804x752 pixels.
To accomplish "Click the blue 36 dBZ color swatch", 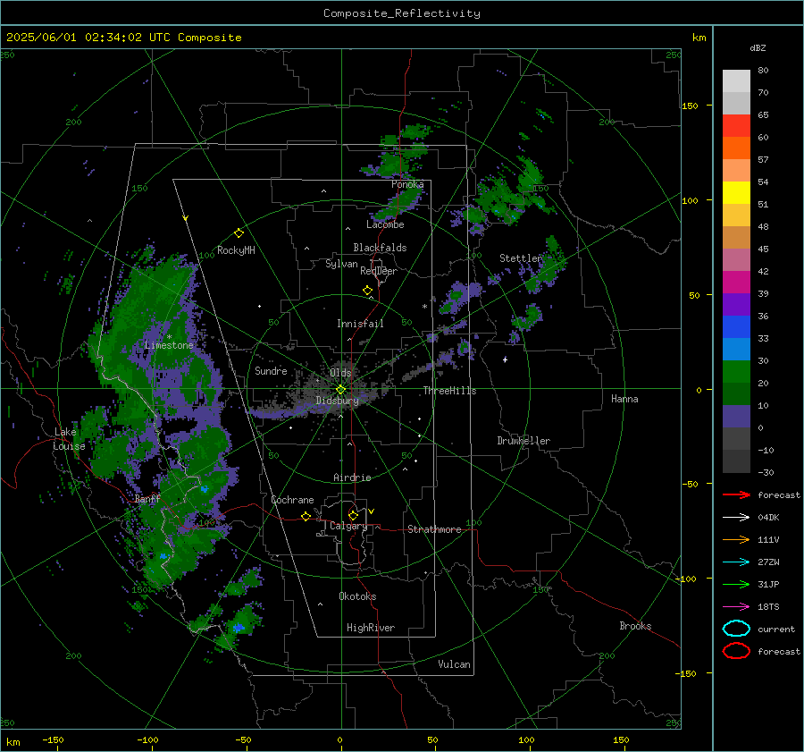I will coord(736,326).
